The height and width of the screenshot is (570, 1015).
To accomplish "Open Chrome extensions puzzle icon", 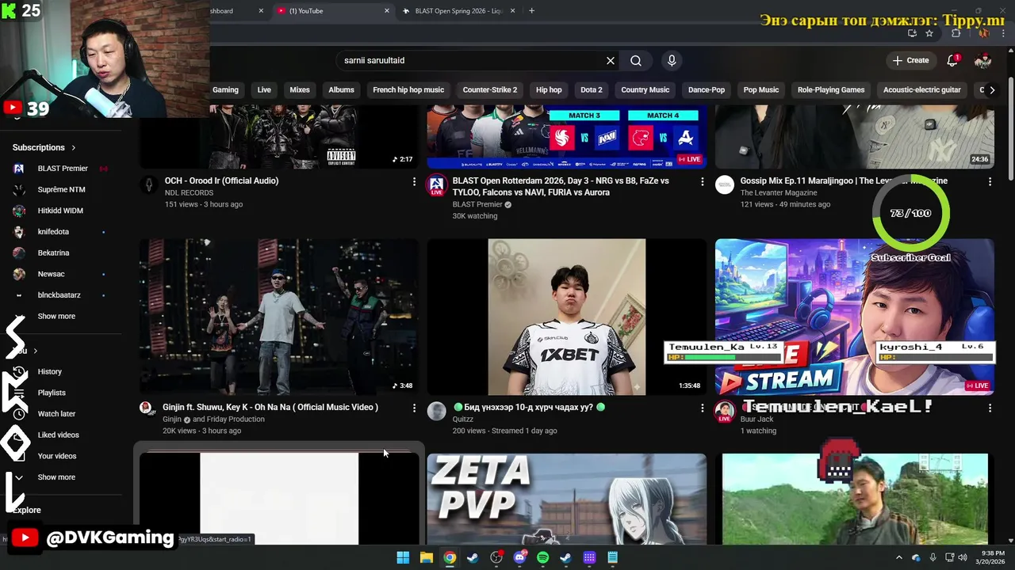I will pos(956,33).
